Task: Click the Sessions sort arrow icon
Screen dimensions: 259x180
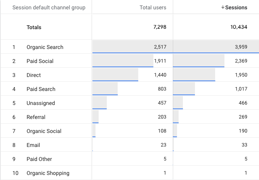Action: pos(222,8)
